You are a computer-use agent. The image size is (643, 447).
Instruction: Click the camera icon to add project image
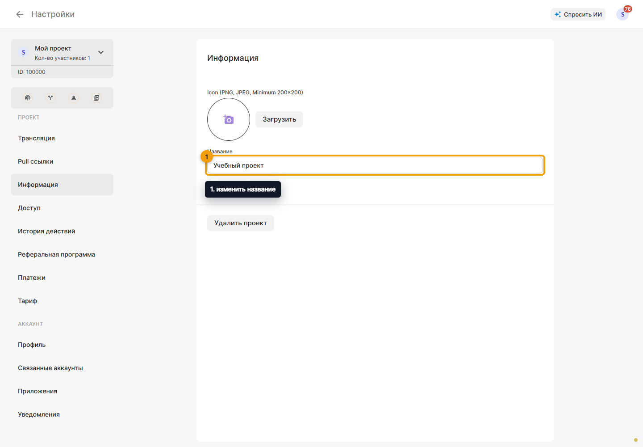(229, 119)
